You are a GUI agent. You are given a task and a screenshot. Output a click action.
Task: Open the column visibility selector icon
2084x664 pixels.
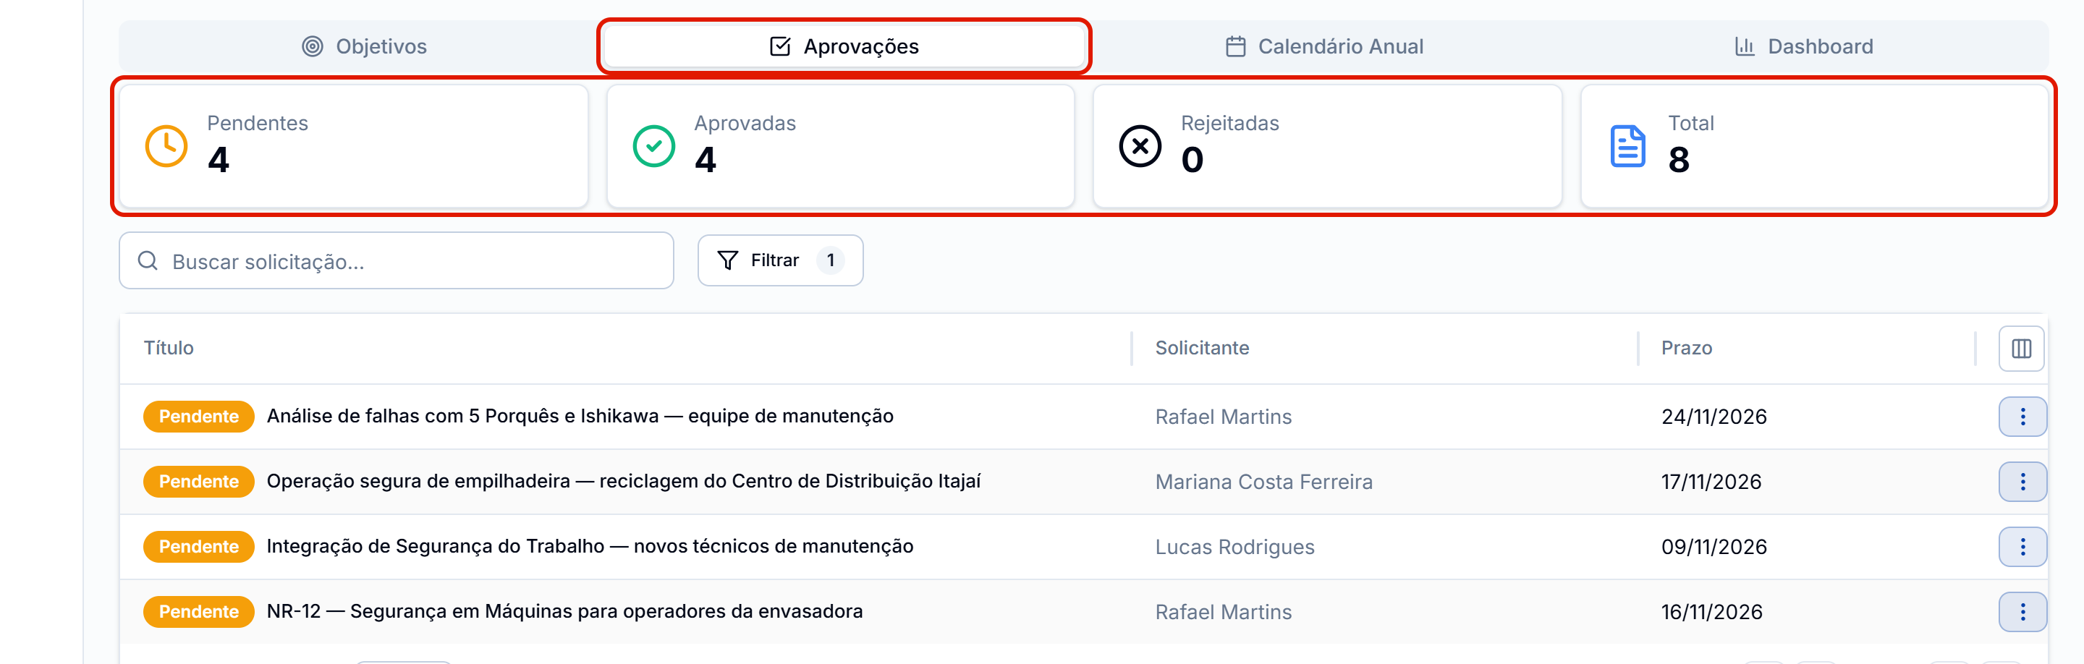[x=2021, y=349]
